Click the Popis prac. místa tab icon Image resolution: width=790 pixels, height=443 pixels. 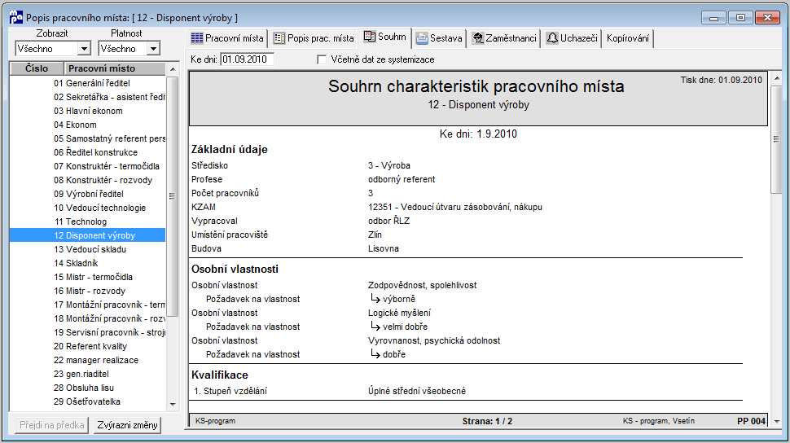click(x=279, y=38)
